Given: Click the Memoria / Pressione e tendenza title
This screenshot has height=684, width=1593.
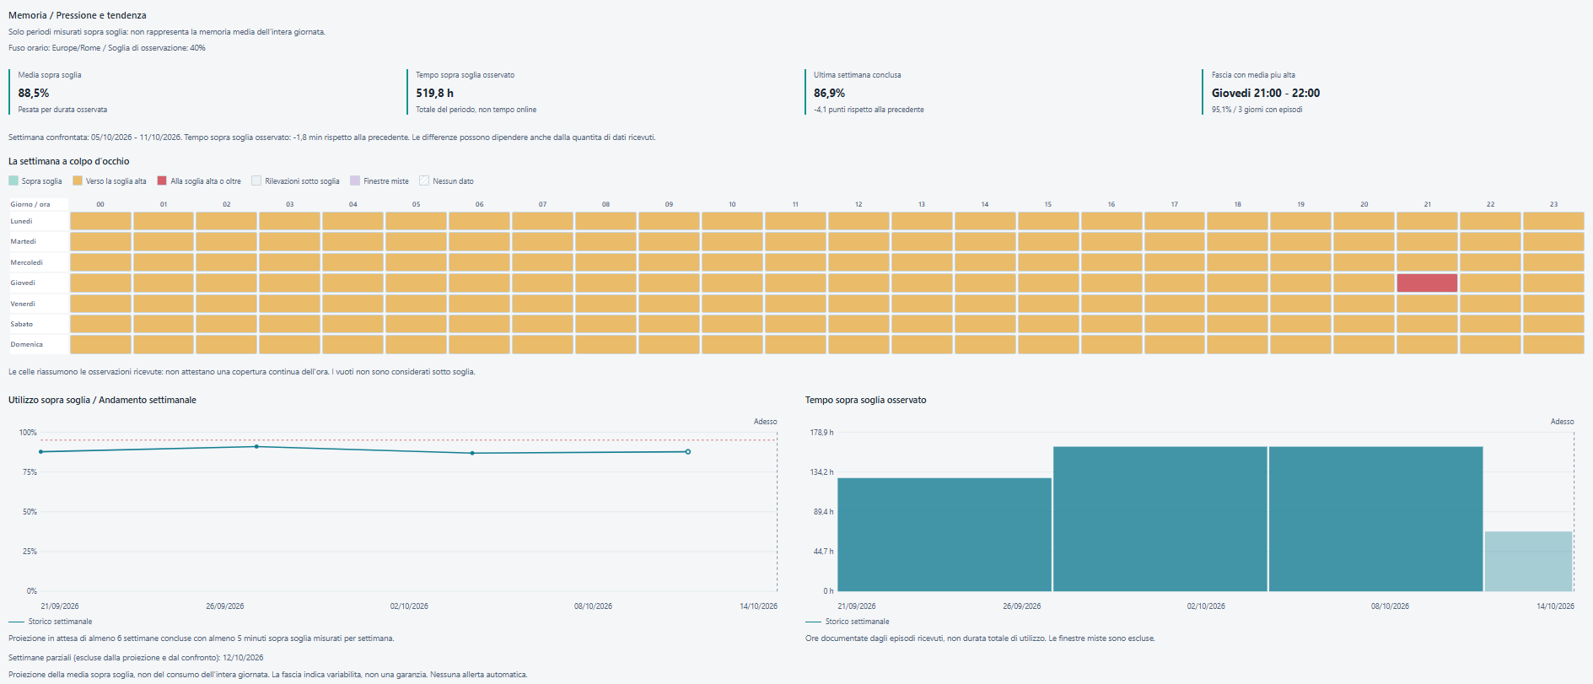Looking at the screenshot, I should [78, 15].
